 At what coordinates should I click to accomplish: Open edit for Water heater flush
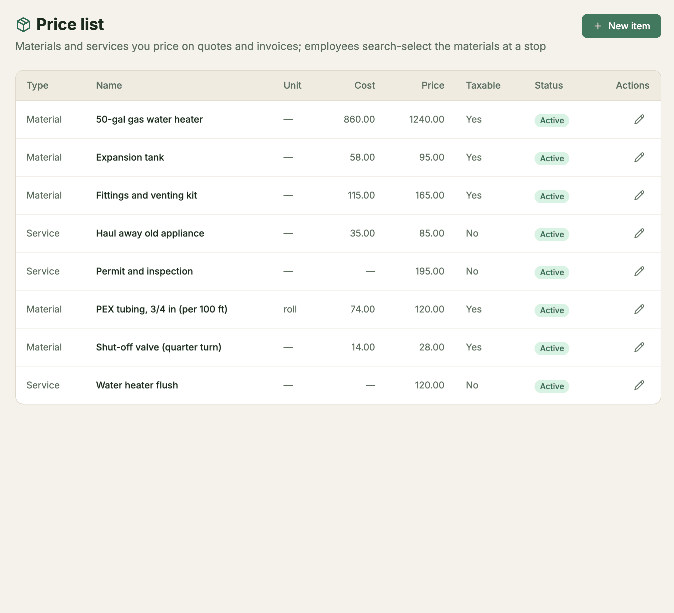coord(639,385)
